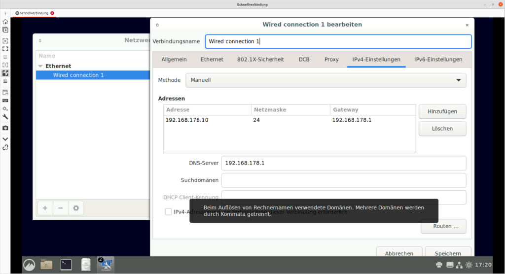
Task: Click the Name column header in Netzwerk window
Action: (93, 56)
